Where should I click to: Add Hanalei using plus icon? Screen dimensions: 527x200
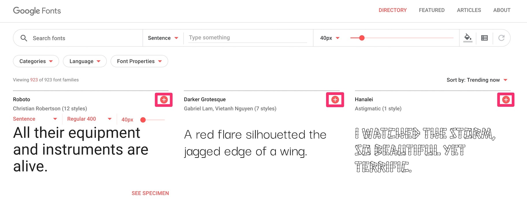506,99
